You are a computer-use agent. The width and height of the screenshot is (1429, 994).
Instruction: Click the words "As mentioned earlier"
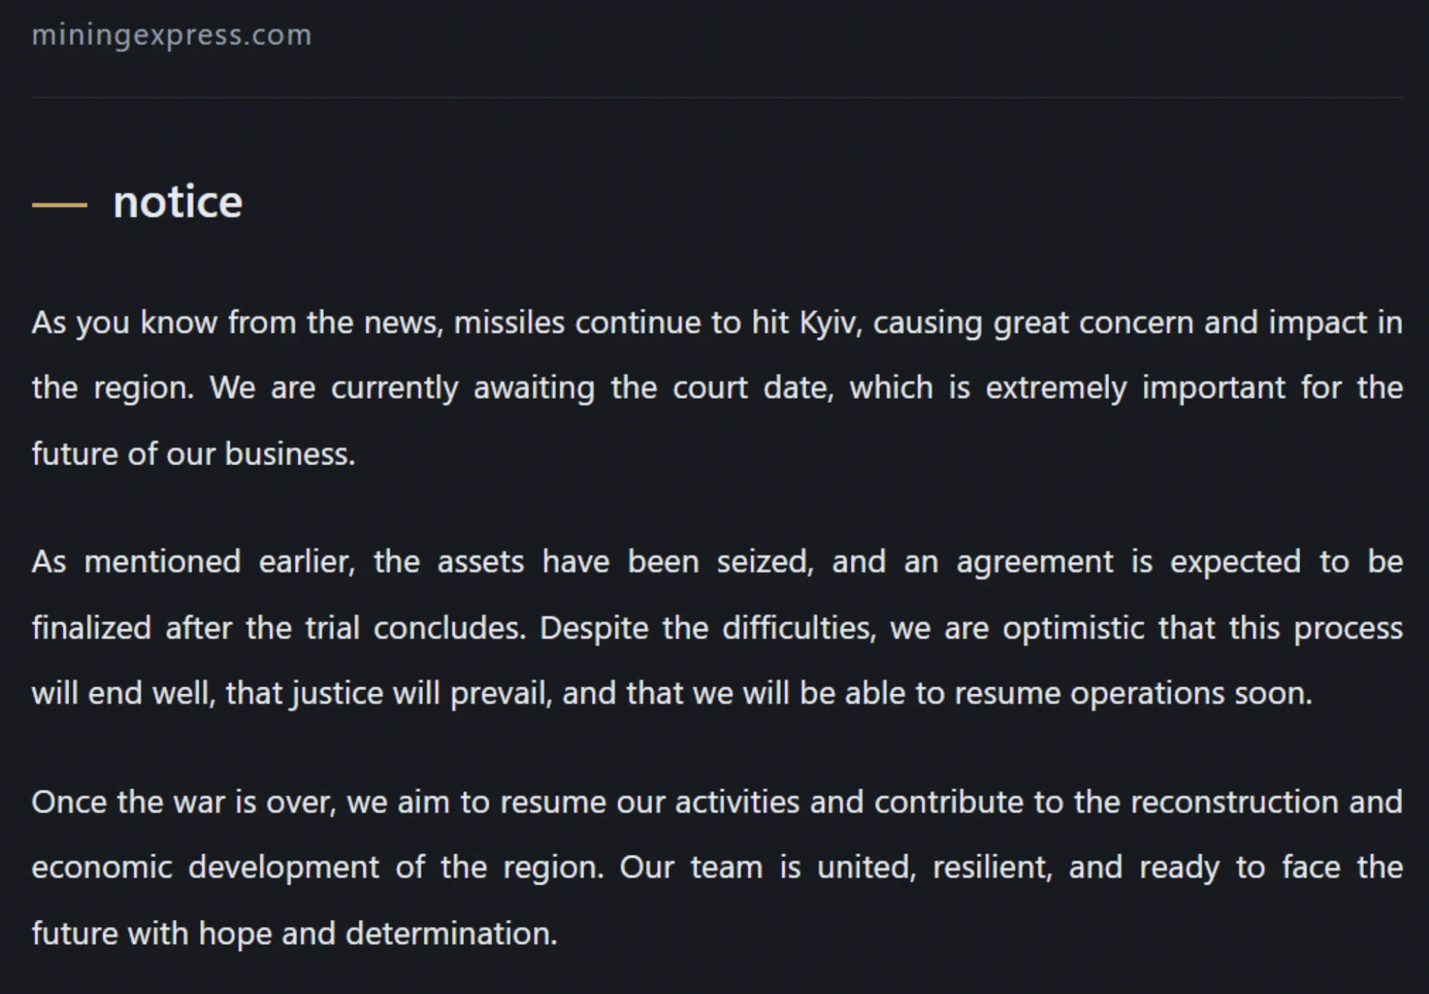193,561
